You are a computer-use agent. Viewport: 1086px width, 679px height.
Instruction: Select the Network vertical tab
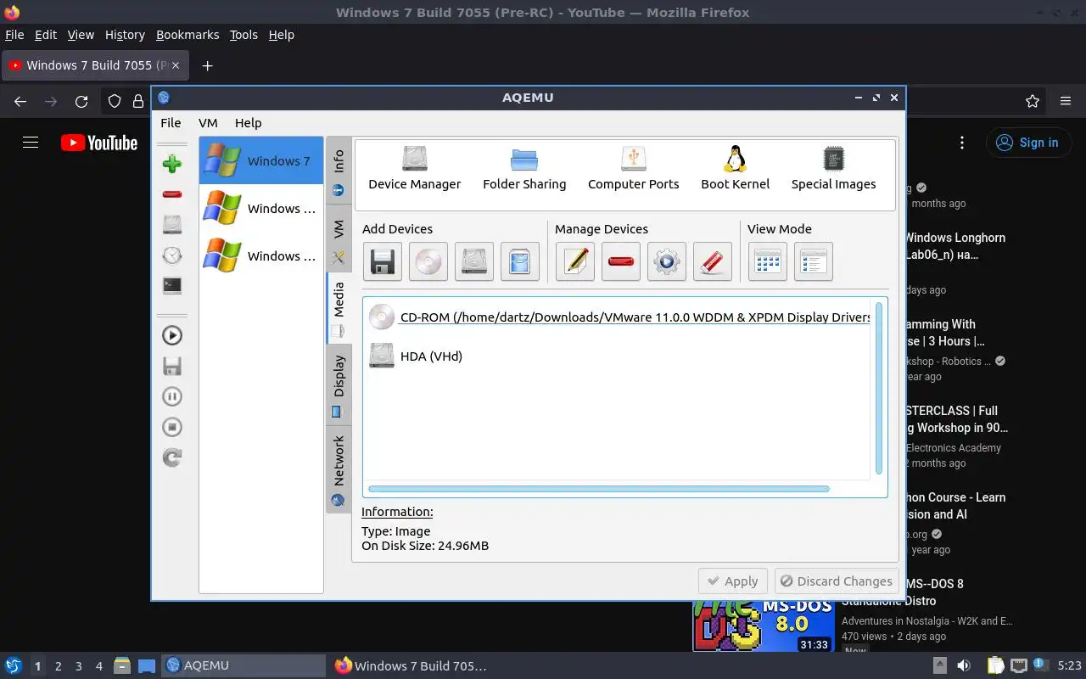click(x=339, y=469)
